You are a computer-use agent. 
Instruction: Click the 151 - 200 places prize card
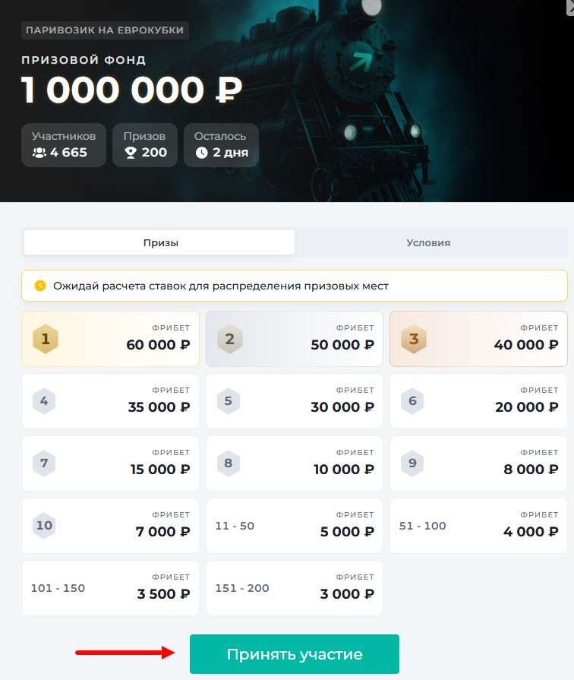(294, 588)
